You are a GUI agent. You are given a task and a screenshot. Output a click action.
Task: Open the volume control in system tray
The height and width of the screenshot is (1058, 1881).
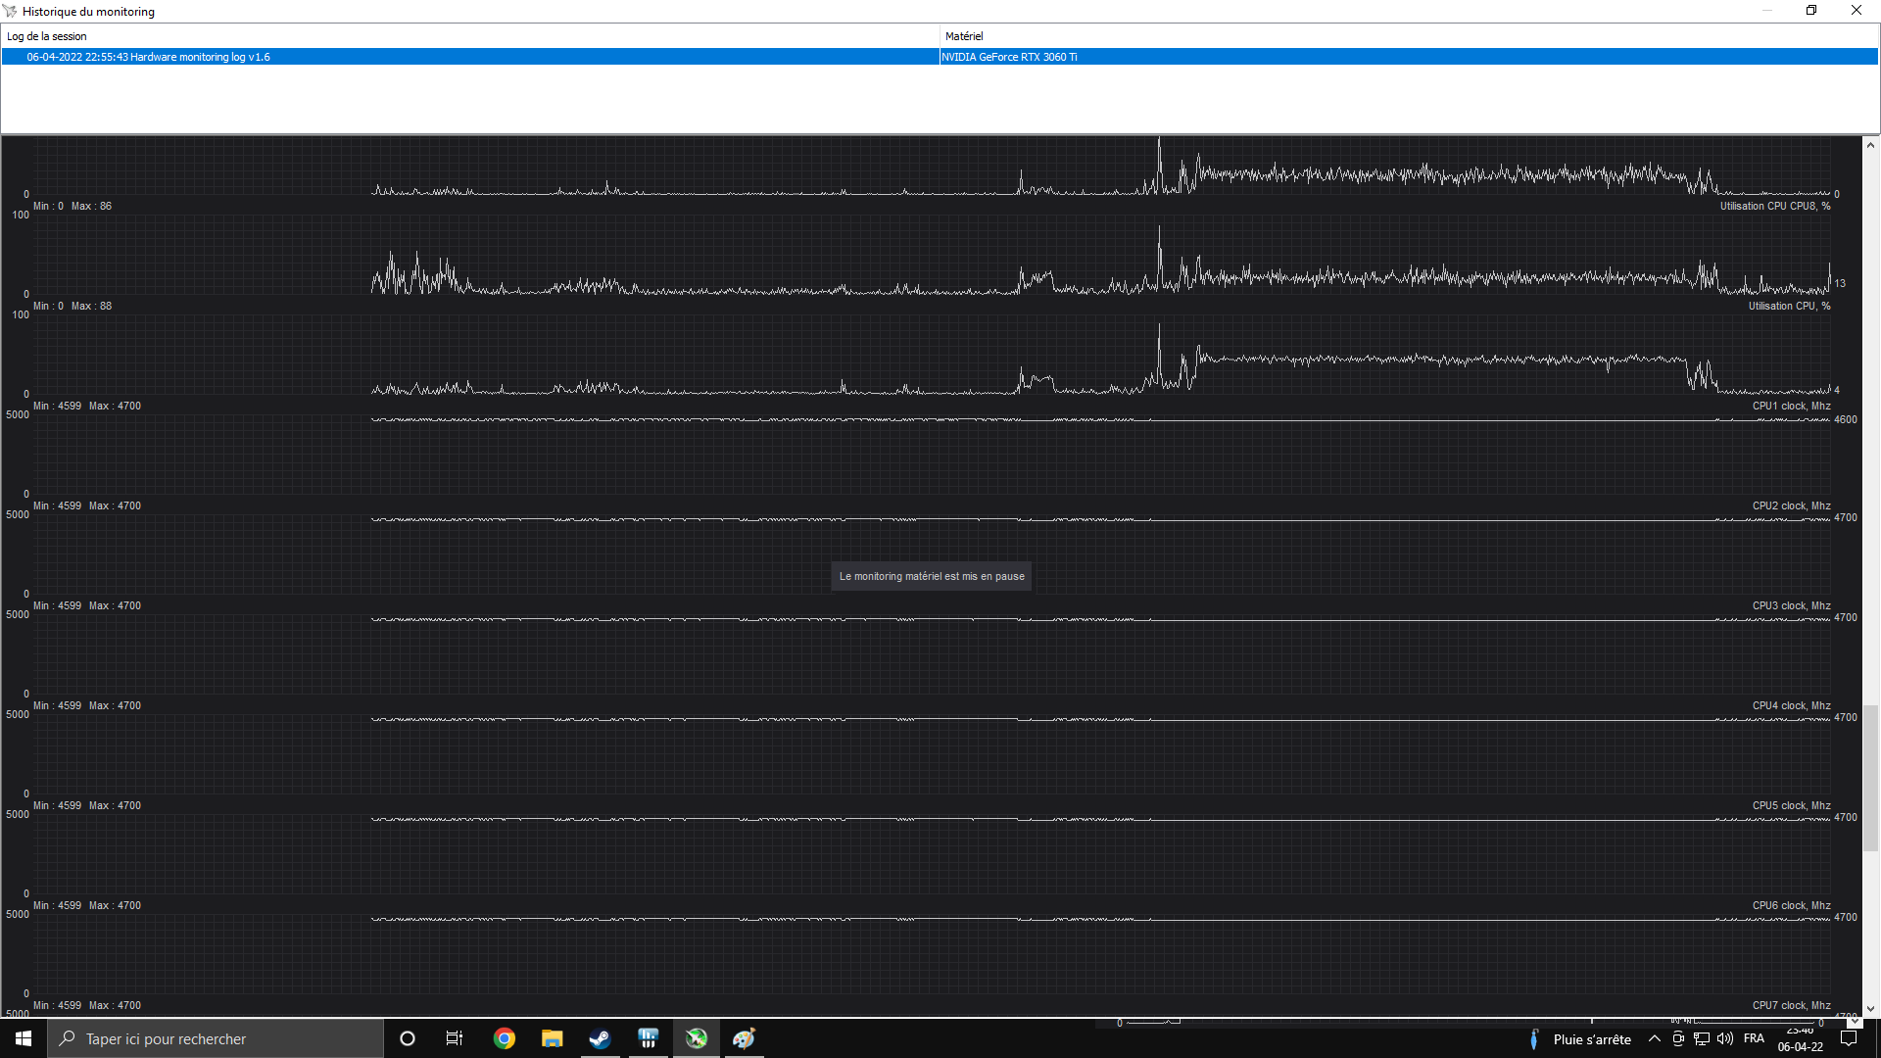tap(1725, 1038)
